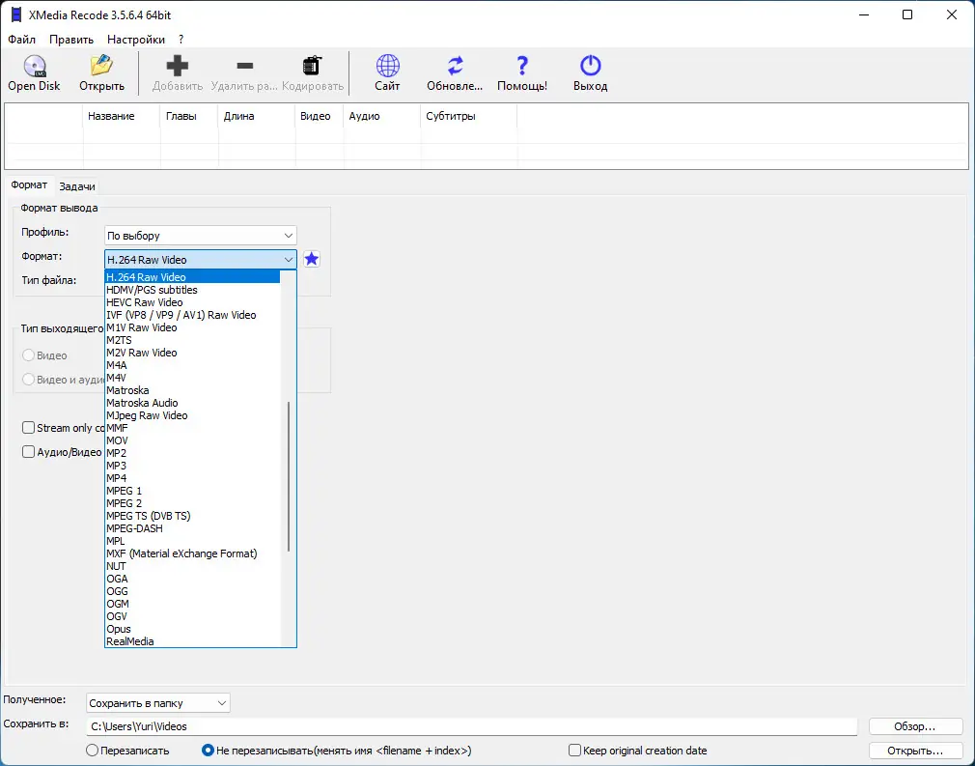Select the Перезаписать radio button
The height and width of the screenshot is (766, 975).
[93, 751]
